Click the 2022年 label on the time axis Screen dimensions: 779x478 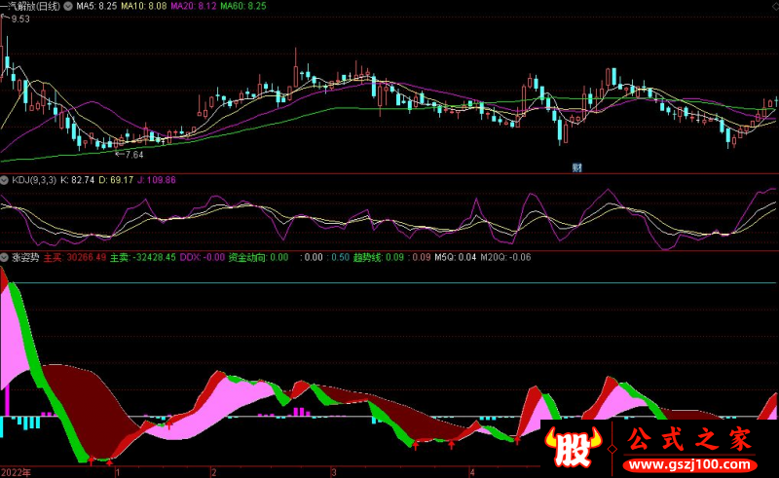tap(16, 472)
